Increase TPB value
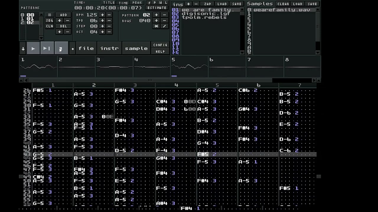 point(102,21)
